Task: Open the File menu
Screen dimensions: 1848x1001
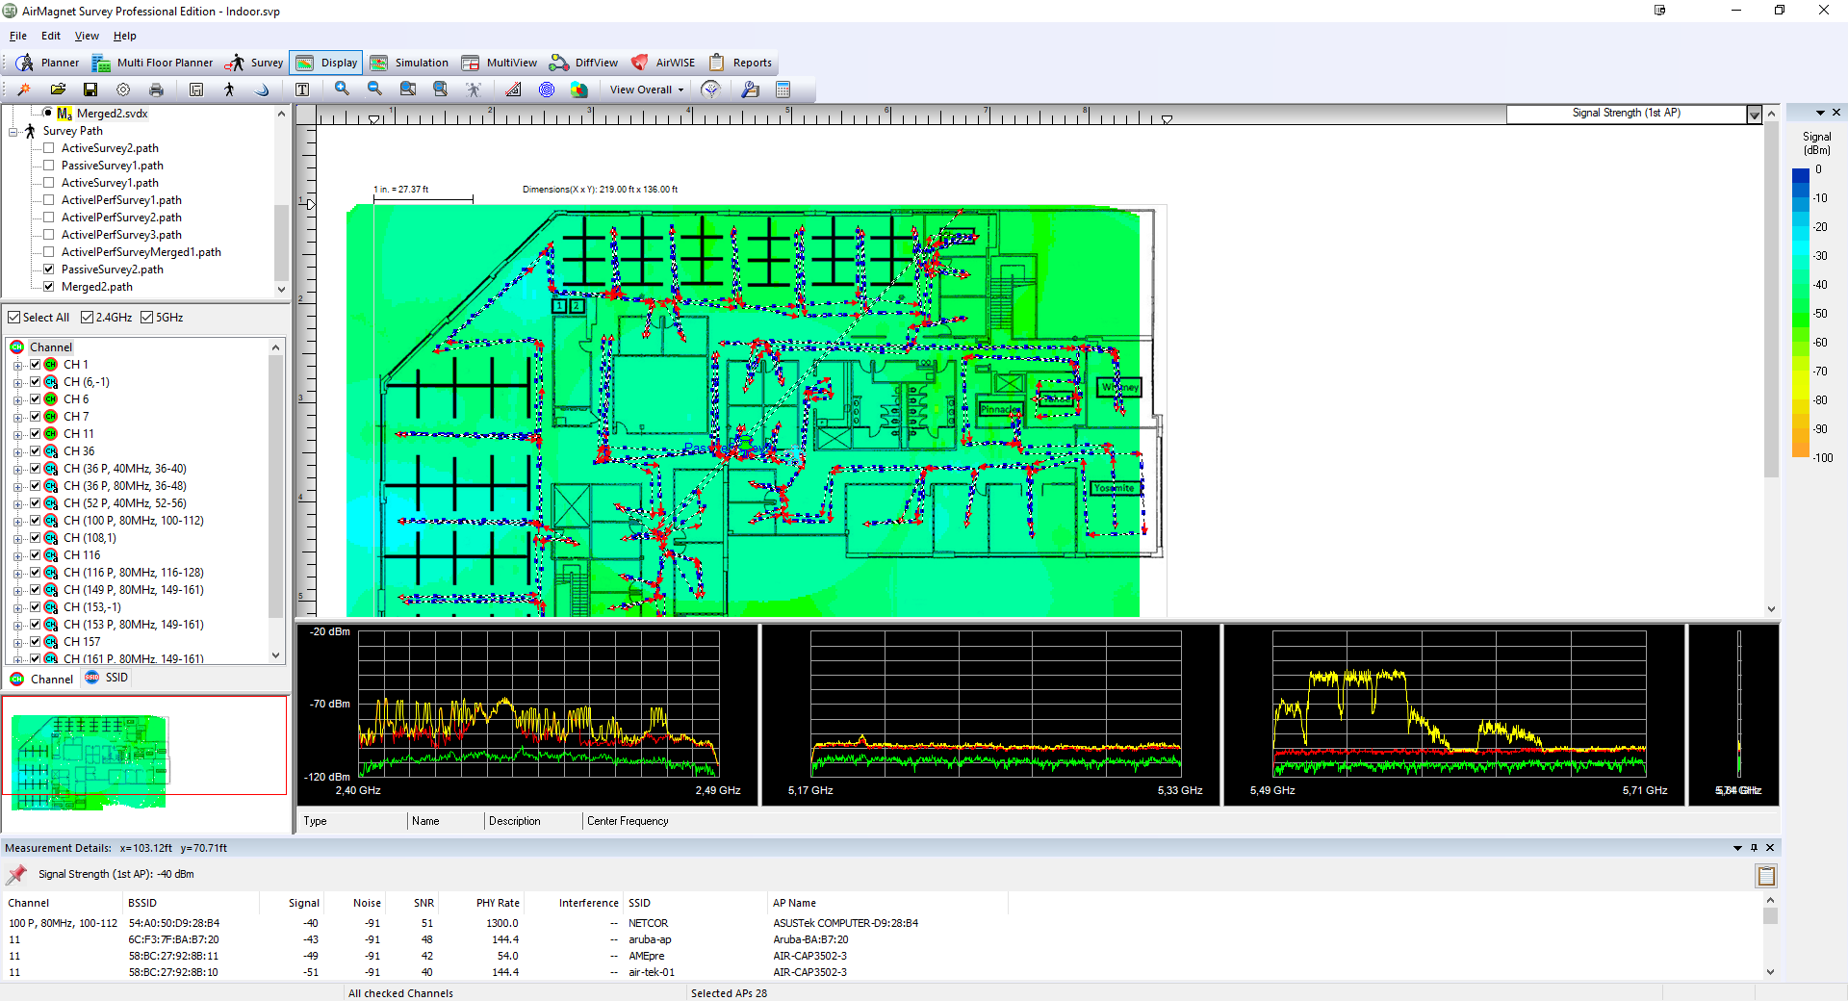Action: pyautogui.click(x=18, y=36)
